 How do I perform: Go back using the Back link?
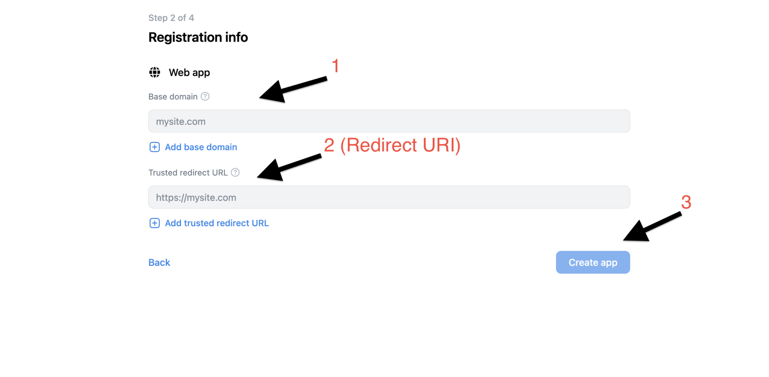pos(159,263)
